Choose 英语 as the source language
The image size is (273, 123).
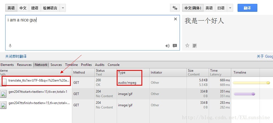(11, 8)
